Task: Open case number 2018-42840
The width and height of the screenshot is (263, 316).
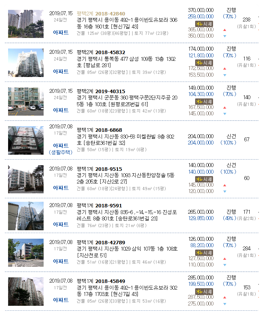Action: [110, 14]
